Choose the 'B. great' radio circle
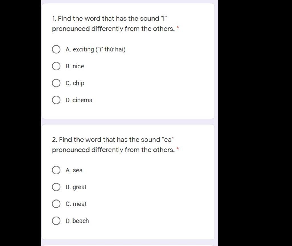 click(56, 187)
